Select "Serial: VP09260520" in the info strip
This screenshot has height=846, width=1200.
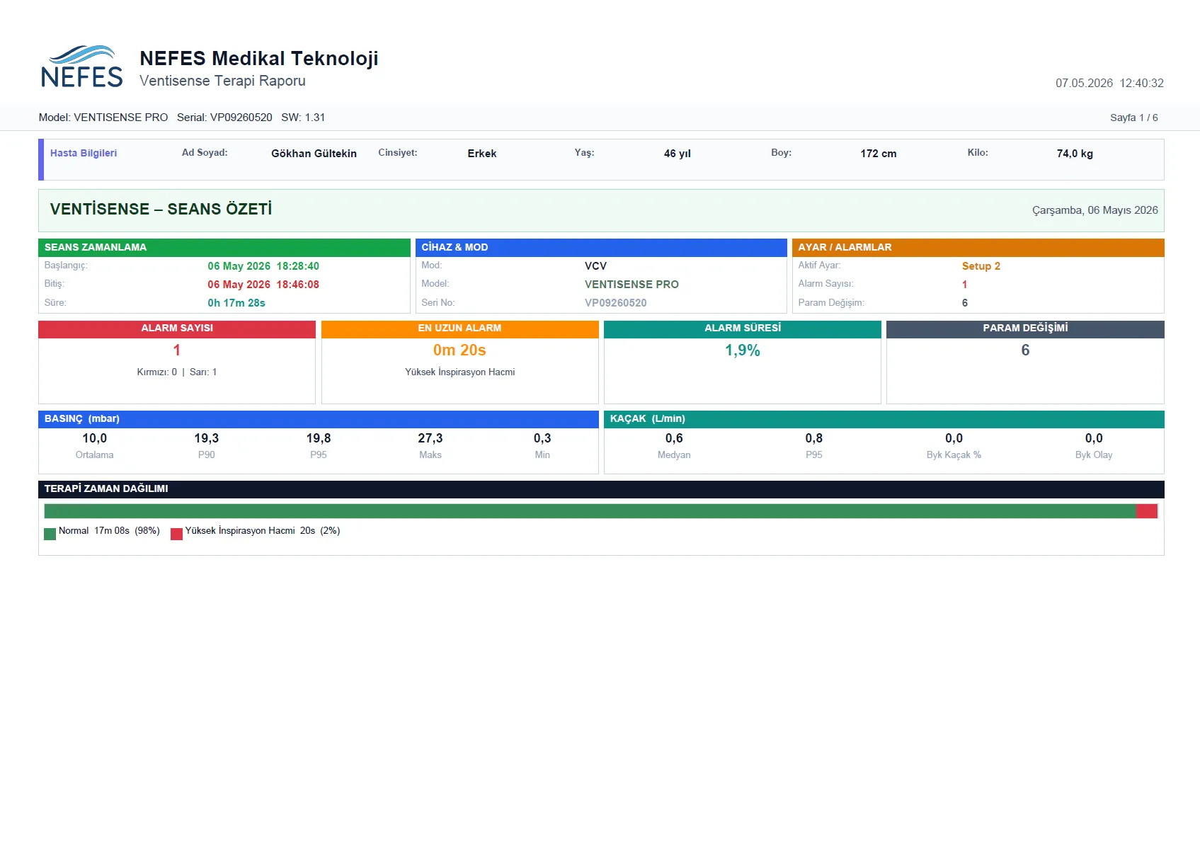pos(224,118)
